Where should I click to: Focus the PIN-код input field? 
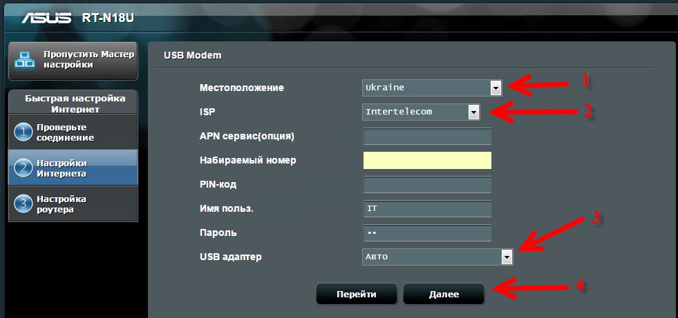(x=427, y=185)
